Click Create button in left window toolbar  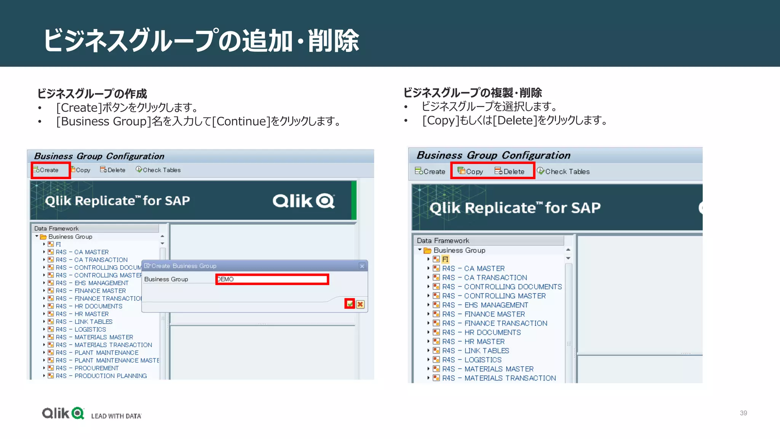point(46,170)
